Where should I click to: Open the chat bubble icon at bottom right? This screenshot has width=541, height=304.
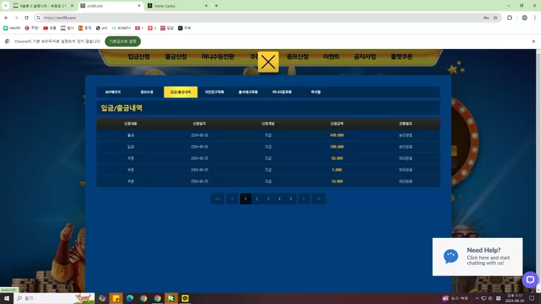point(530,280)
